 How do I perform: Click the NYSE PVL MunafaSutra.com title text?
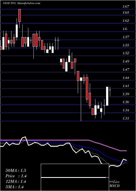coord(21,3)
